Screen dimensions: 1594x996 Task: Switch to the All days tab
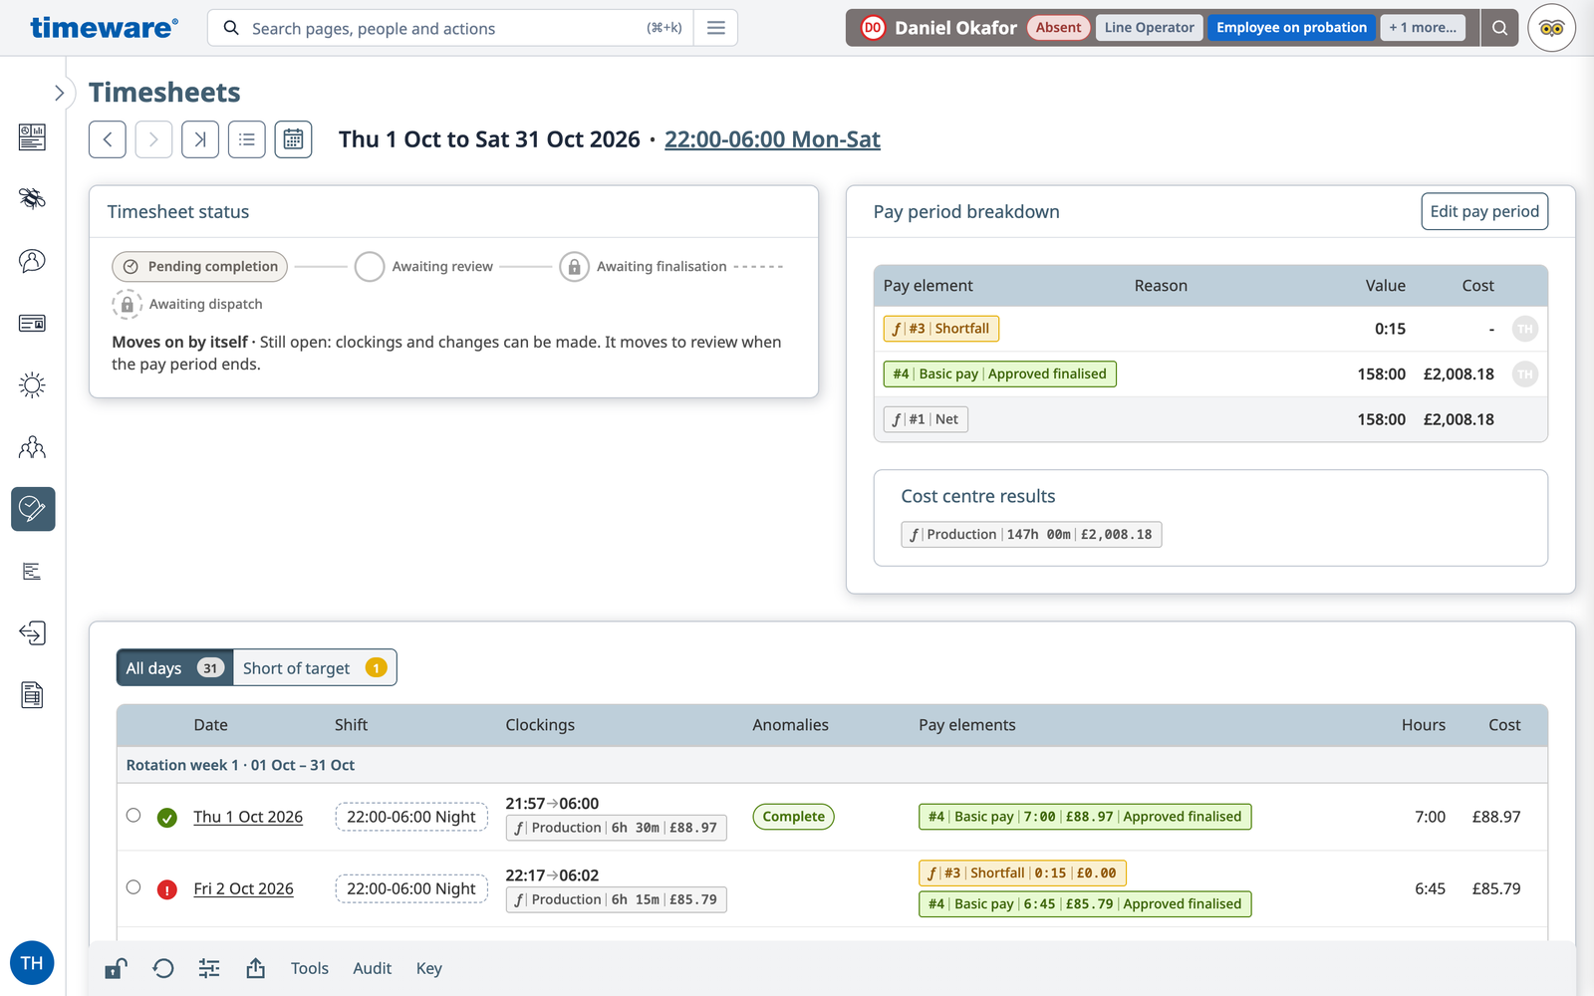click(174, 668)
